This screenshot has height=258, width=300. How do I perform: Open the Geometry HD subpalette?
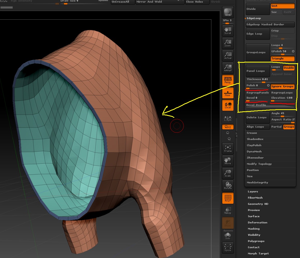258,204
